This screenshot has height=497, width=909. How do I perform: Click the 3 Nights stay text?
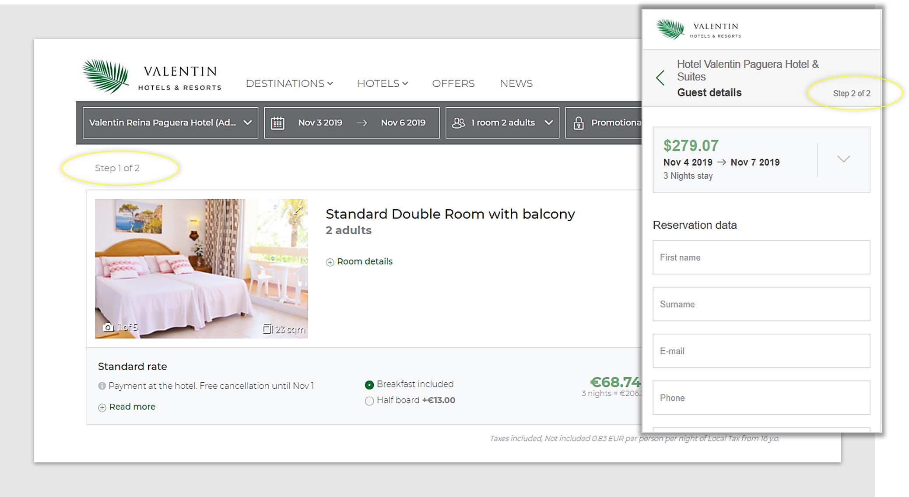(688, 176)
